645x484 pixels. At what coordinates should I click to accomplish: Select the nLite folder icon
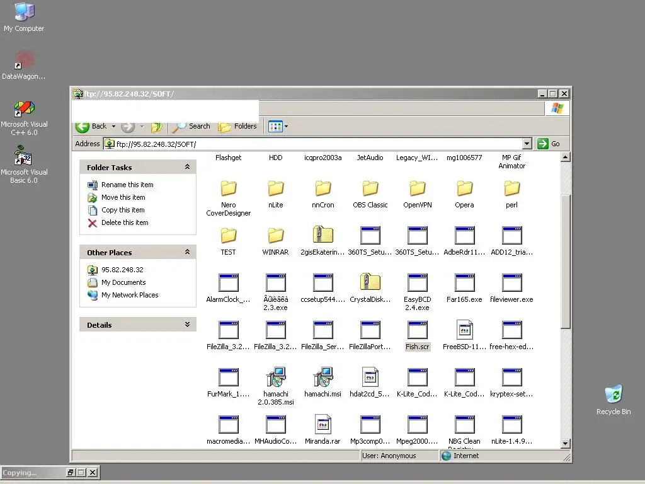pos(276,188)
